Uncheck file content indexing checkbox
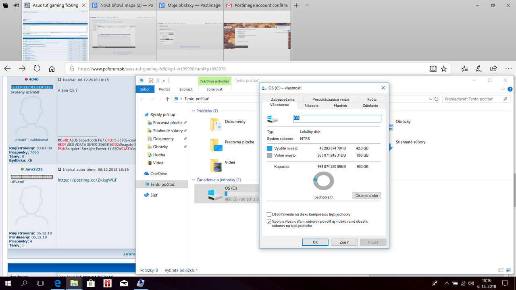 [x=269, y=222]
